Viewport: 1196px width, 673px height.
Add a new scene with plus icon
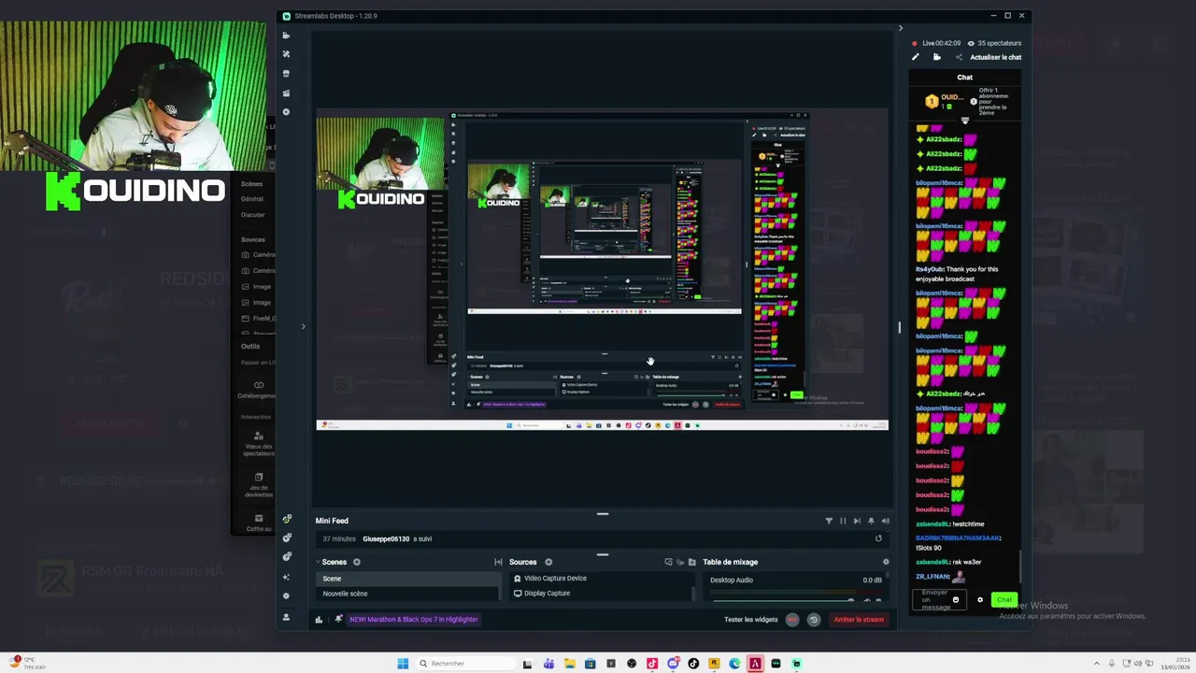(357, 562)
